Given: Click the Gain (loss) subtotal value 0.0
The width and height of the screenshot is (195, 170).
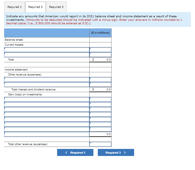Looking at the screenshot, I should (108, 134).
